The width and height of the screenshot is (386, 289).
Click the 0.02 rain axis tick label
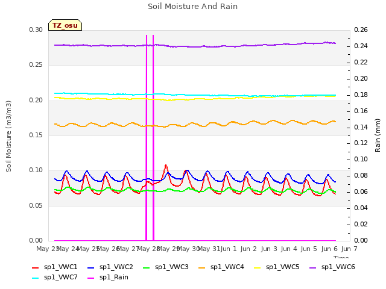[361, 224]
